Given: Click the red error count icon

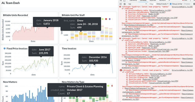Looking at the screenshot, I should click(x=183, y=0).
